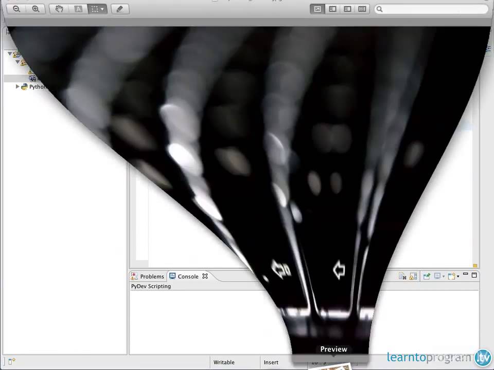494x370 pixels.
Task: Click the Insert mode status bar entry
Action: click(x=271, y=362)
